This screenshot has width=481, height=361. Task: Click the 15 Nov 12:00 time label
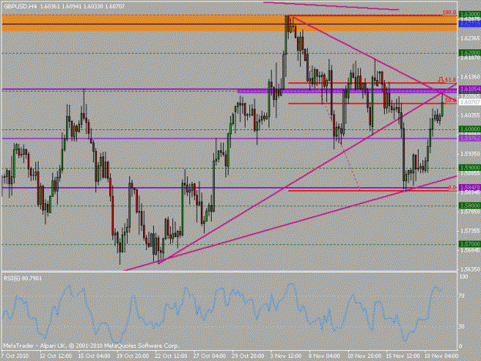(x=403, y=356)
